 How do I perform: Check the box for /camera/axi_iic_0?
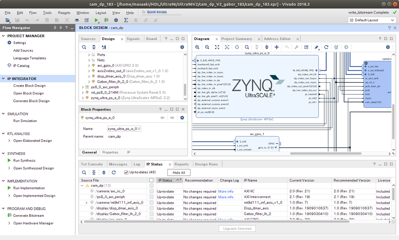(151, 191)
